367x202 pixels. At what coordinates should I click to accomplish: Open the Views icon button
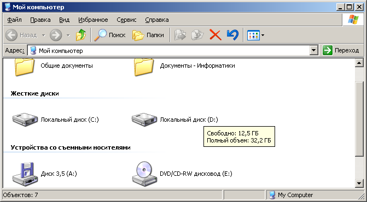coord(253,35)
